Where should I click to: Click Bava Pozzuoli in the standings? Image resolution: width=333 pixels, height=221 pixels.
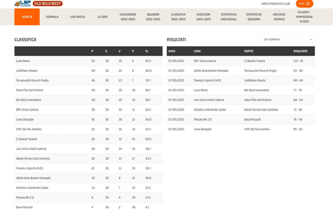coord(24,207)
